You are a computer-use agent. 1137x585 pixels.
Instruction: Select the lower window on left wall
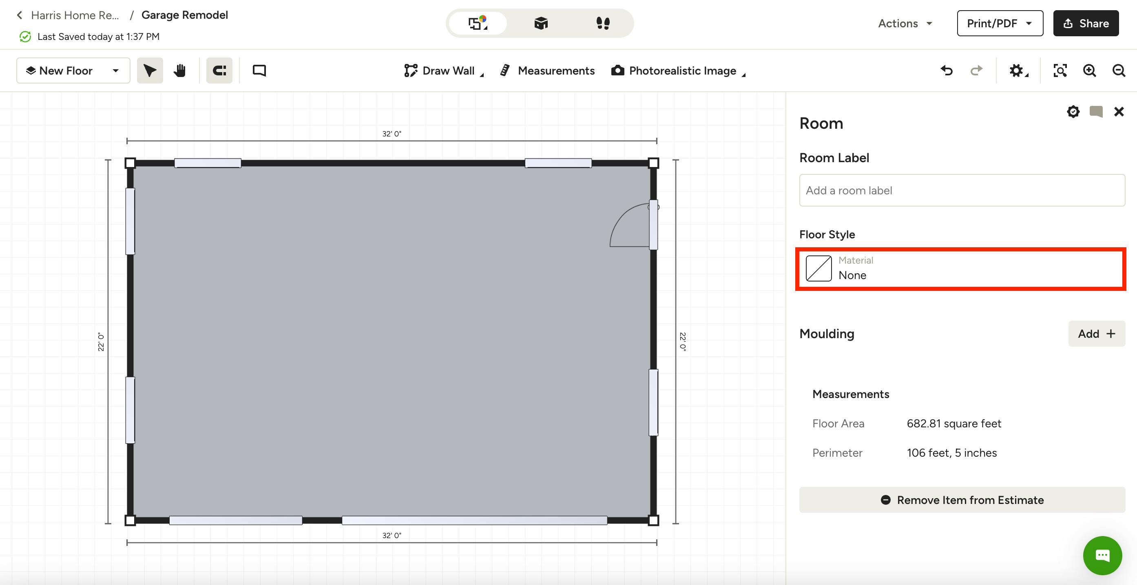(130, 410)
